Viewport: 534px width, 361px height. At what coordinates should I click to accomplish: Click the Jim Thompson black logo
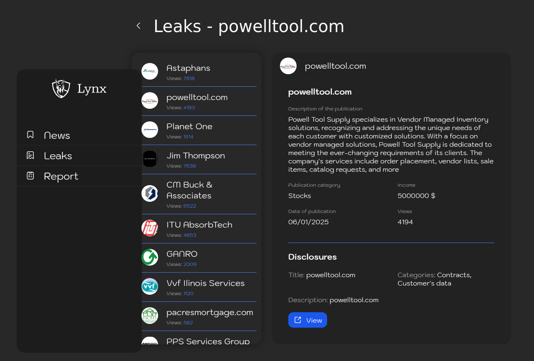(x=150, y=159)
